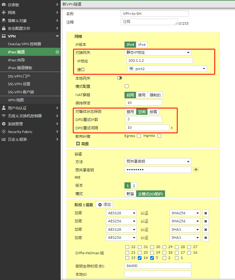Open the 方法 预共享密钥 dropdown
Viewport: 235px width, 280px height.
tap(158, 162)
